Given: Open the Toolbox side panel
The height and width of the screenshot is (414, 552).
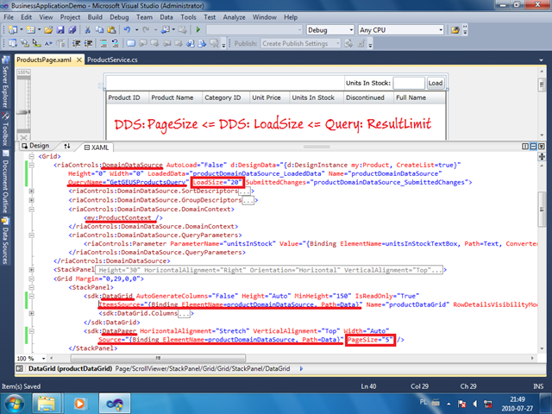Looking at the screenshot, I should click(x=5, y=129).
